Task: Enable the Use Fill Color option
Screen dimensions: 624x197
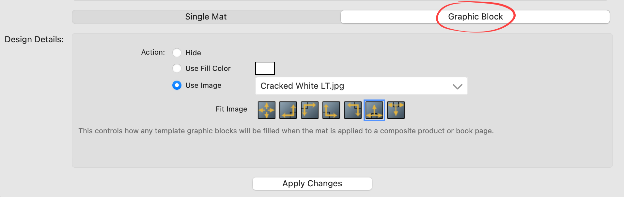Action: point(177,68)
